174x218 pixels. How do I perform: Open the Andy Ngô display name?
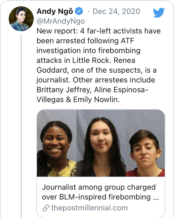[x=55, y=11]
